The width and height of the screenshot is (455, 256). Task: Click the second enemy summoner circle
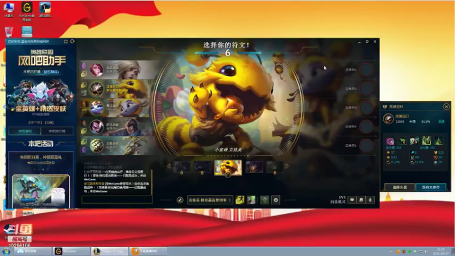click(x=366, y=89)
